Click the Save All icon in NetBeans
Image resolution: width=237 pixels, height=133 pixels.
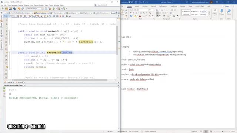(14, 9)
